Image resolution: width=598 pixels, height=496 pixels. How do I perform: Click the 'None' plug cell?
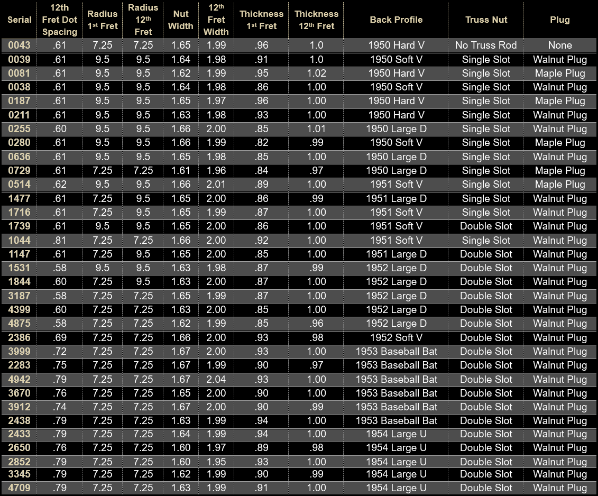pyautogui.click(x=560, y=45)
